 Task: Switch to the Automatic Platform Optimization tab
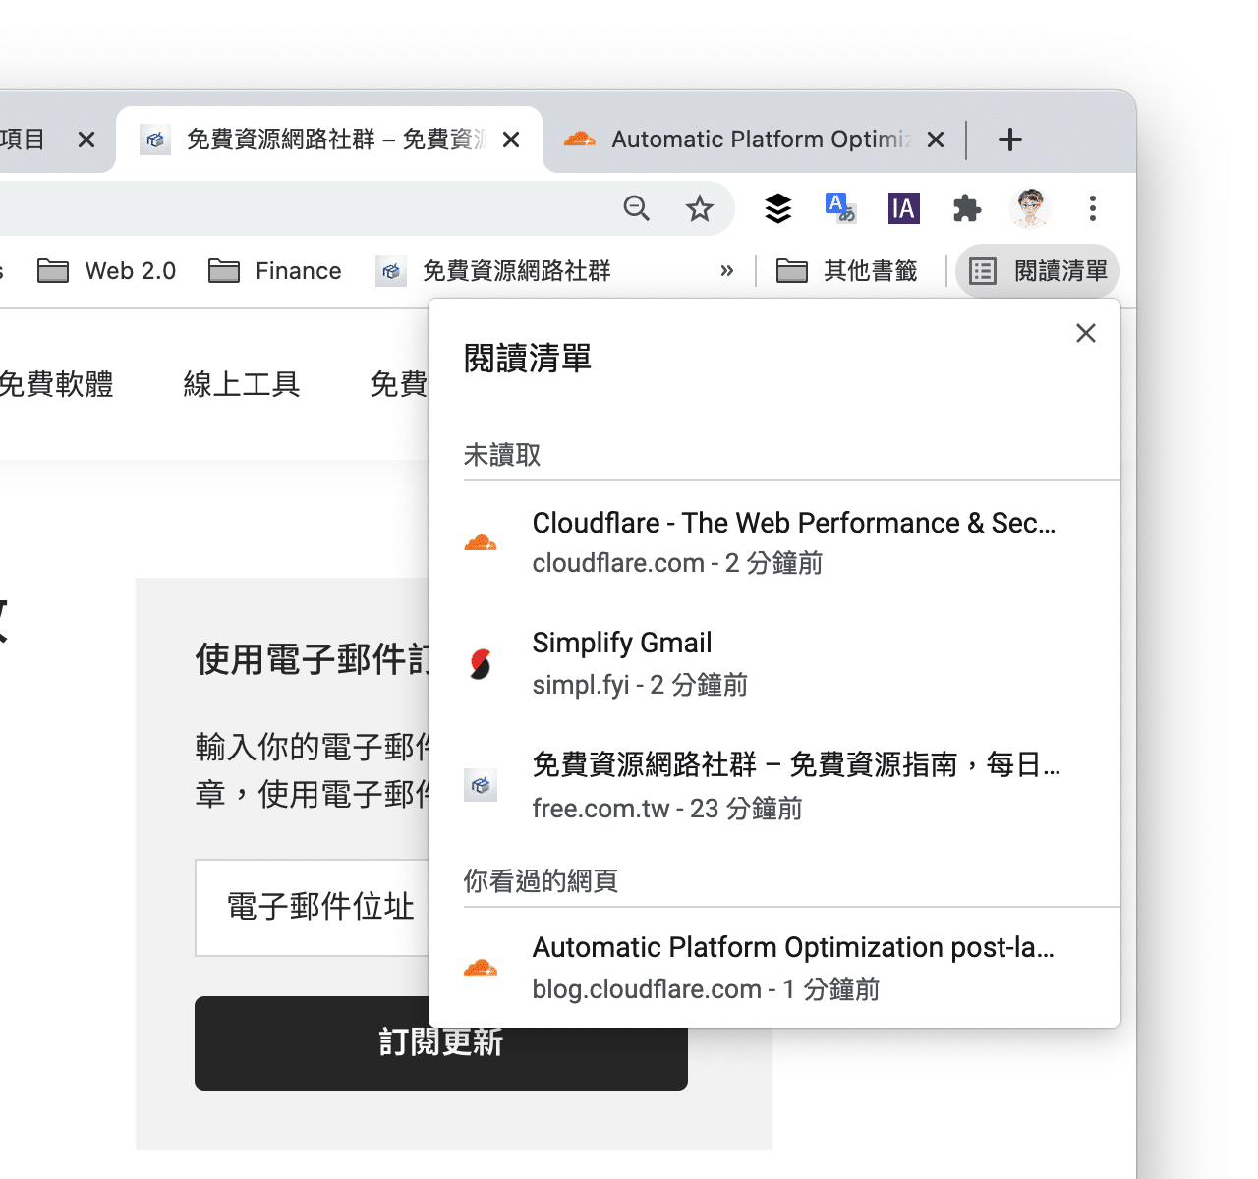pos(754,140)
